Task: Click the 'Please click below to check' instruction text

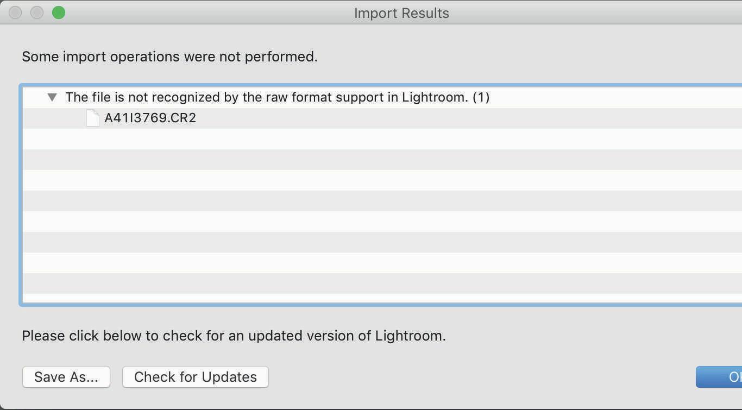Action: coord(234,336)
